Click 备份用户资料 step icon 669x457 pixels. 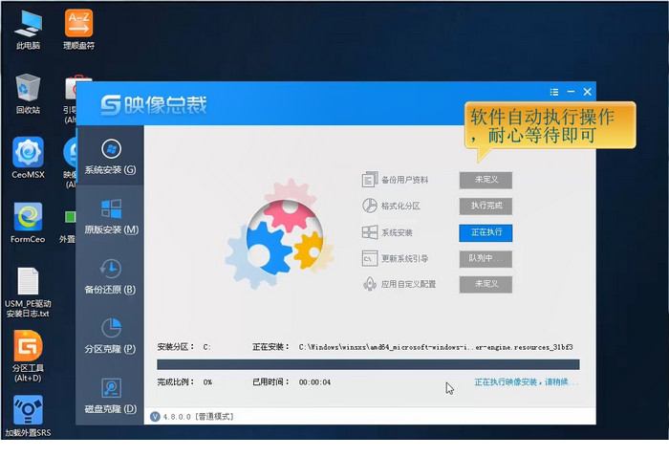click(x=370, y=179)
